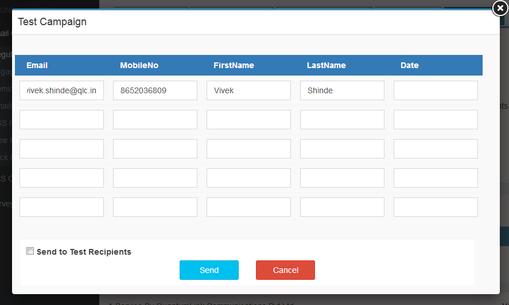This screenshot has height=305, width=509.
Task: Click the Email field containing vivek.shinde@qlc.in
Action: 61,90
